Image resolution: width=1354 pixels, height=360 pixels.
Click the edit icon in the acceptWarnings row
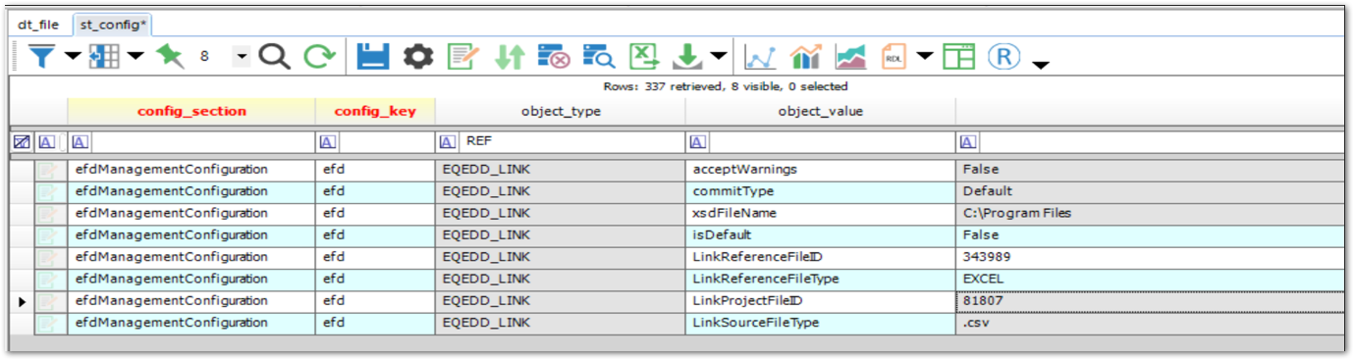(x=48, y=170)
